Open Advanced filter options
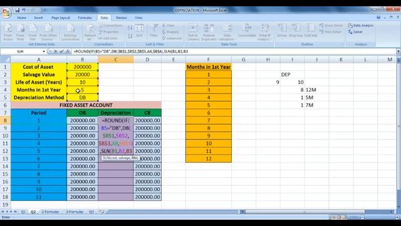 [172, 38]
